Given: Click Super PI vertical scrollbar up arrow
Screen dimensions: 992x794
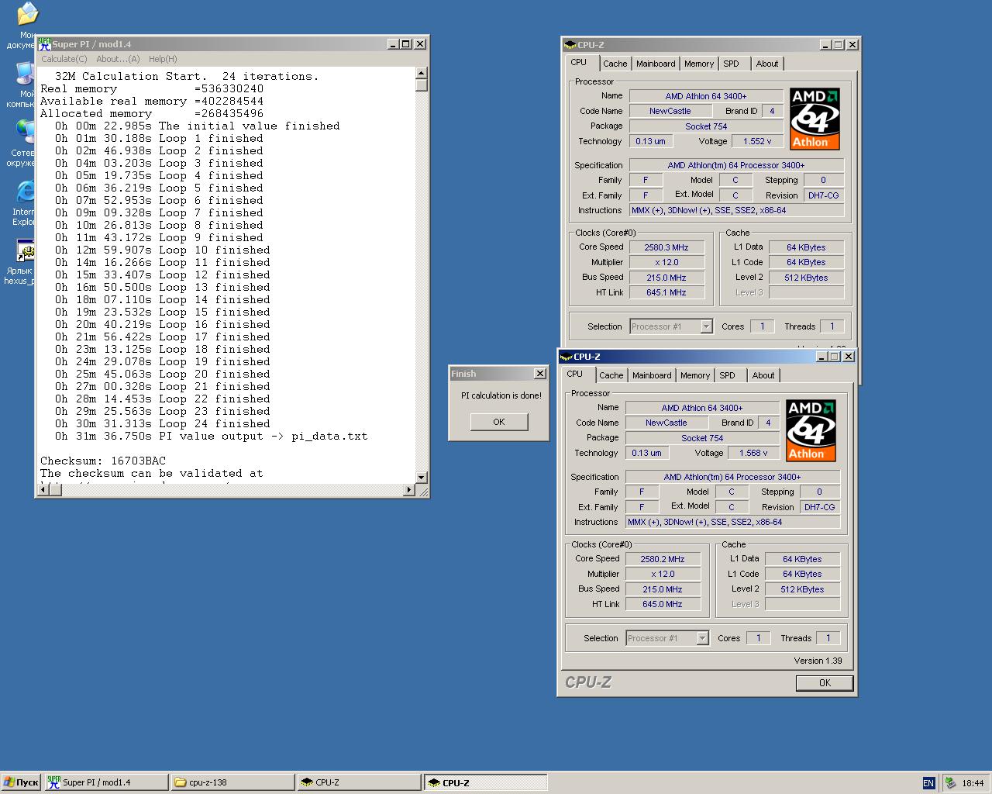Looking at the screenshot, I should pos(422,73).
